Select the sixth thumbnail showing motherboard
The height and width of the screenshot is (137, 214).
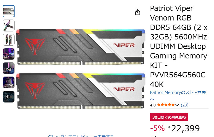tap(9, 82)
